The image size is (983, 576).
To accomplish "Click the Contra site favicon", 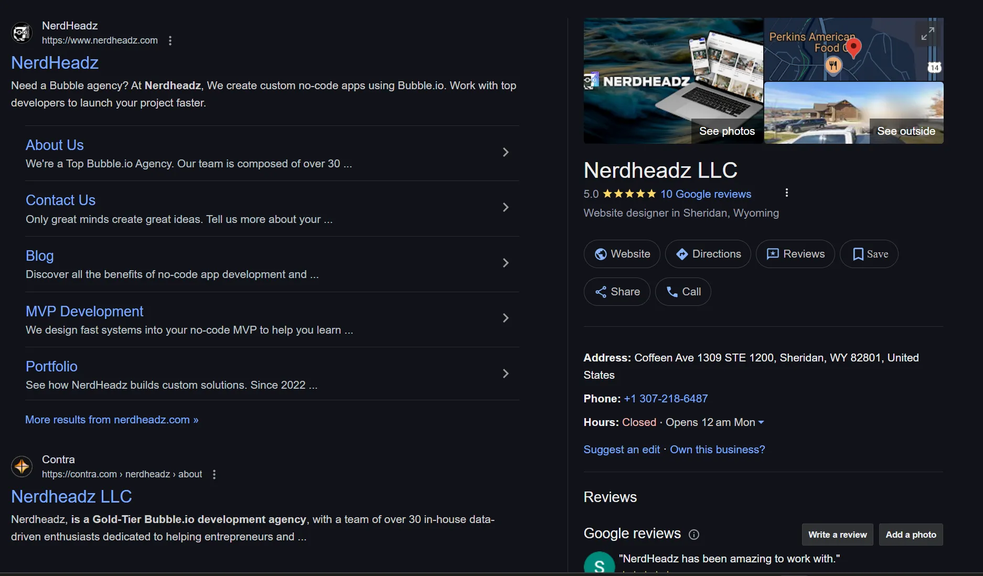I will tap(22, 466).
